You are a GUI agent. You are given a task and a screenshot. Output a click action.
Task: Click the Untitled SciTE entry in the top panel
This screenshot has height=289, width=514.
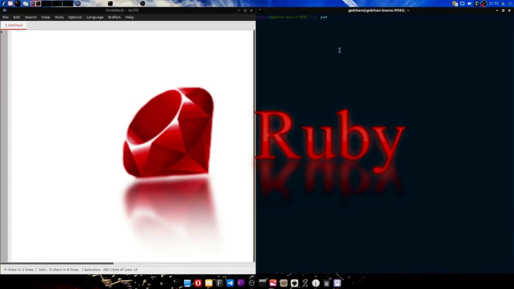pyautogui.click(x=89, y=3)
